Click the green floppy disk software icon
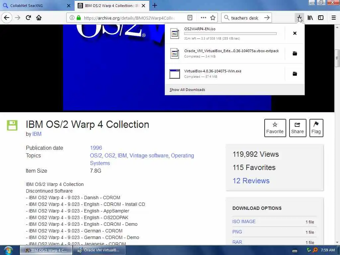Viewport: 340px width, 255px height. coord(12,125)
